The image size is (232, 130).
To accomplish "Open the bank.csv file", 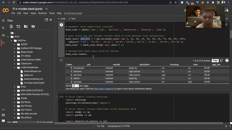I will point(29,75).
